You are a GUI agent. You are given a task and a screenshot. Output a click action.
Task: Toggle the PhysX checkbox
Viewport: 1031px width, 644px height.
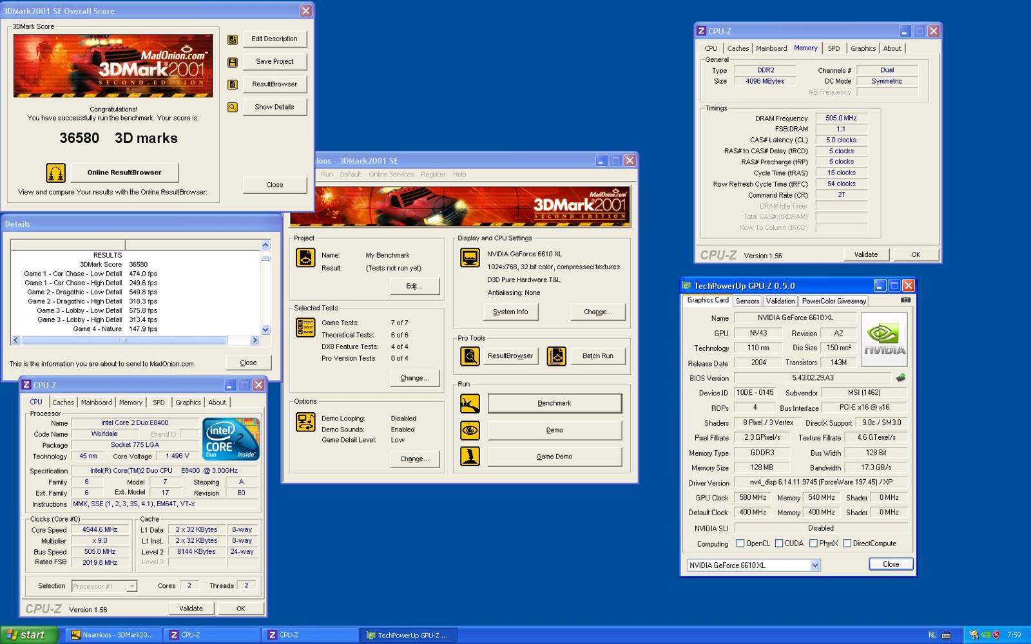pos(813,544)
